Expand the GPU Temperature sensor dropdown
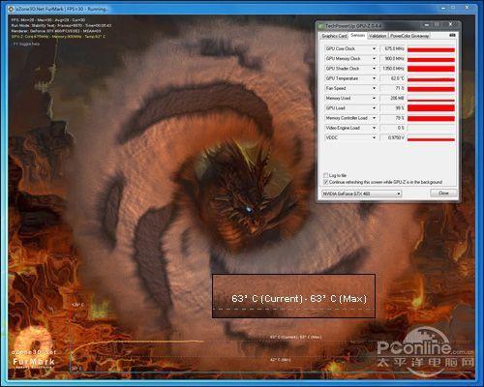This screenshot has width=484, height=387. click(374, 78)
